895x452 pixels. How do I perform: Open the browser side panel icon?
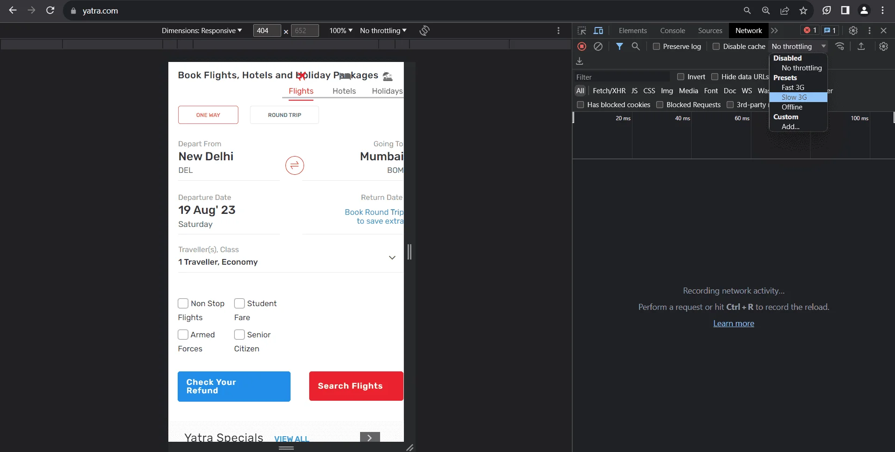coord(845,10)
